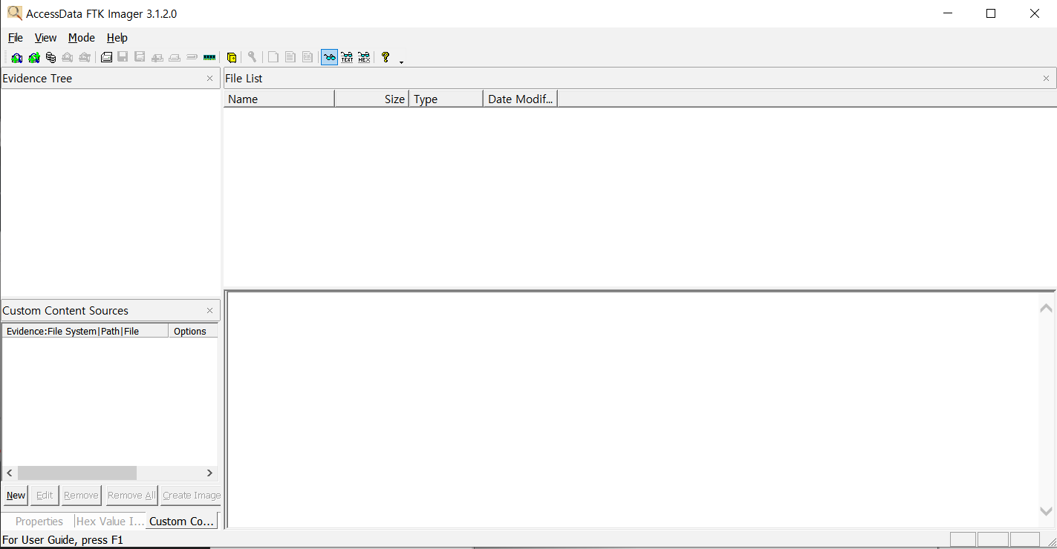
Task: Click the Add All Attached Devices icon
Action: (x=34, y=57)
